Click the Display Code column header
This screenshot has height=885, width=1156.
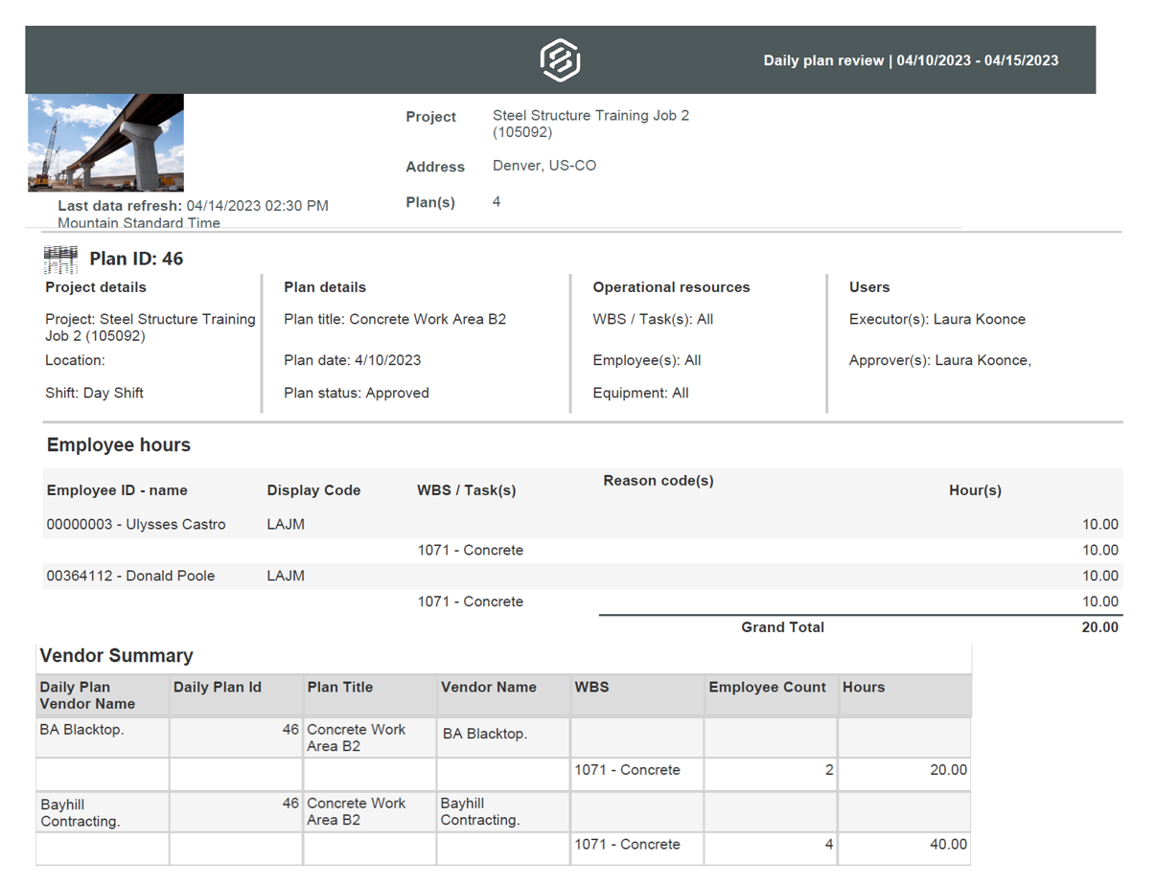click(x=313, y=490)
